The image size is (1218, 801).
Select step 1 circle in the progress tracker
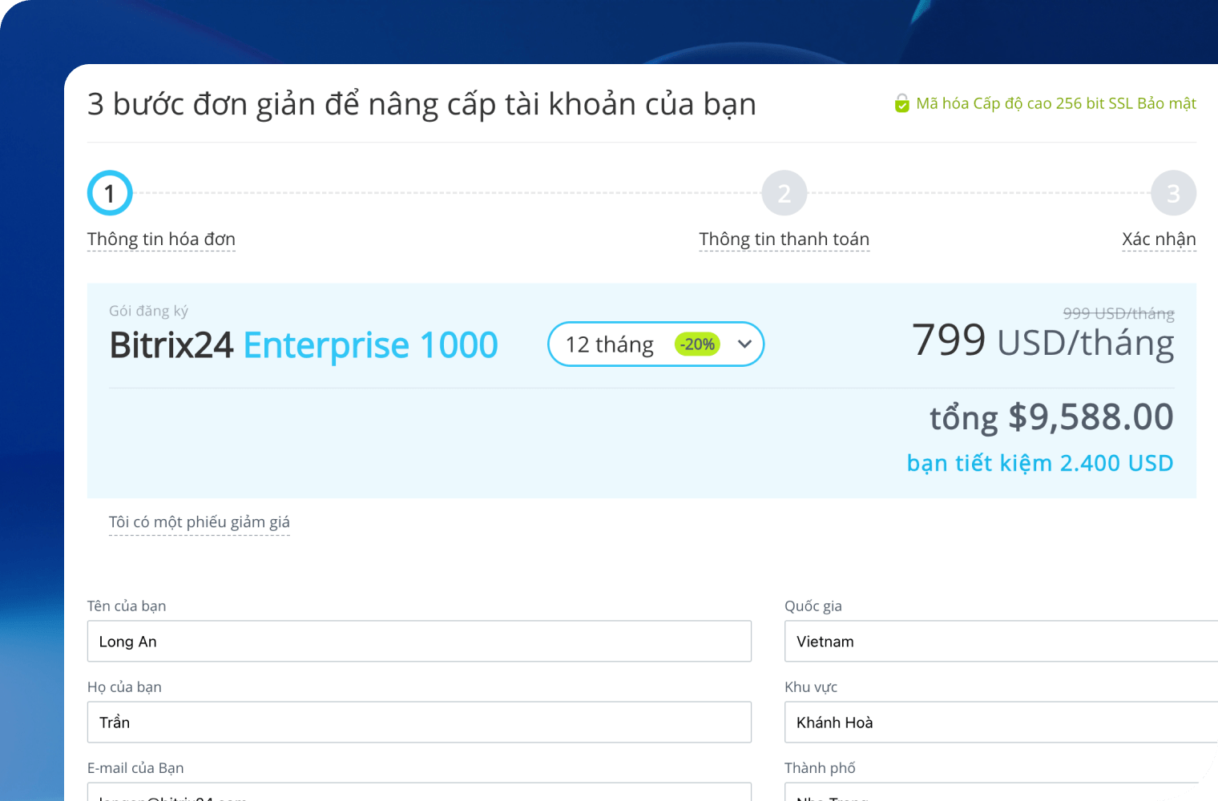coord(110,193)
